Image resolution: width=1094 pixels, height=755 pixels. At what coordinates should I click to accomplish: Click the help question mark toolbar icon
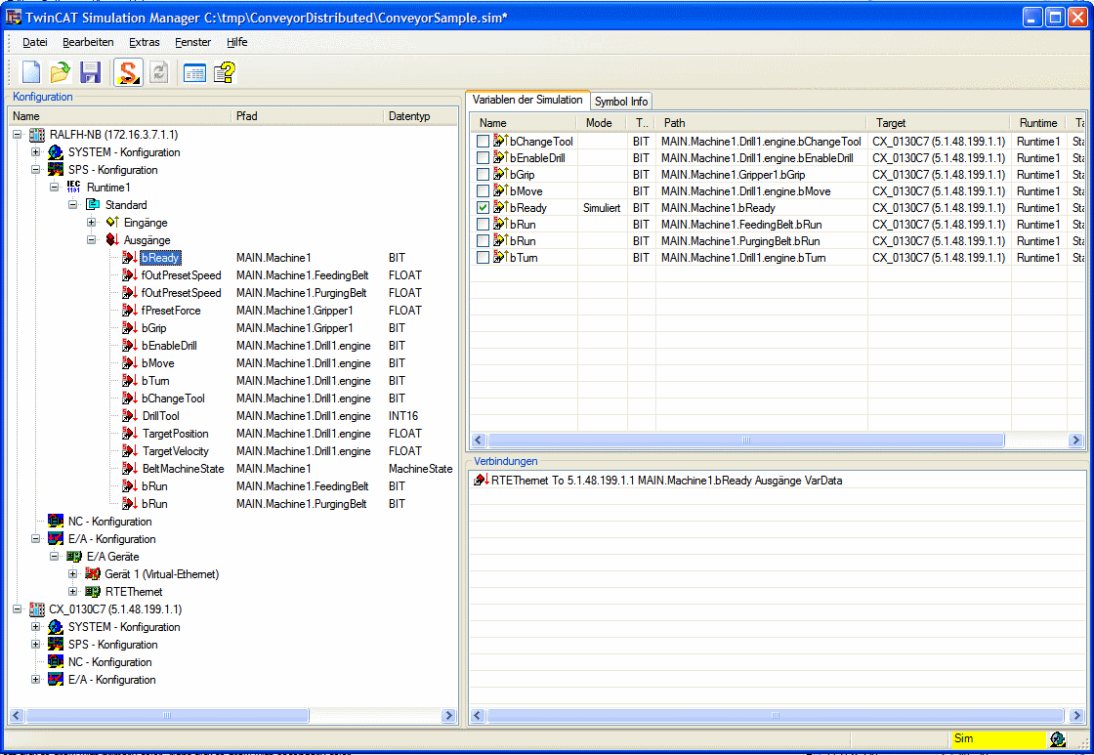click(225, 72)
